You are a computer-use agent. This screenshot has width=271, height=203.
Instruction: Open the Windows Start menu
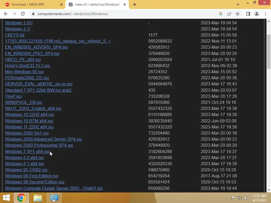[6, 198]
